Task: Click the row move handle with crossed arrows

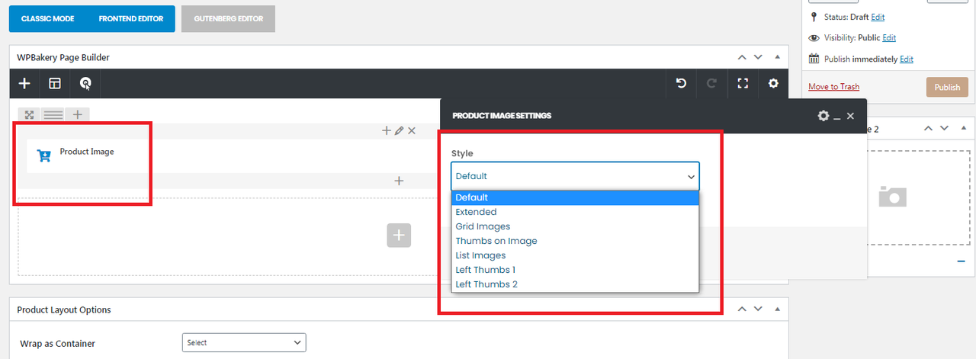Action: pyautogui.click(x=29, y=115)
